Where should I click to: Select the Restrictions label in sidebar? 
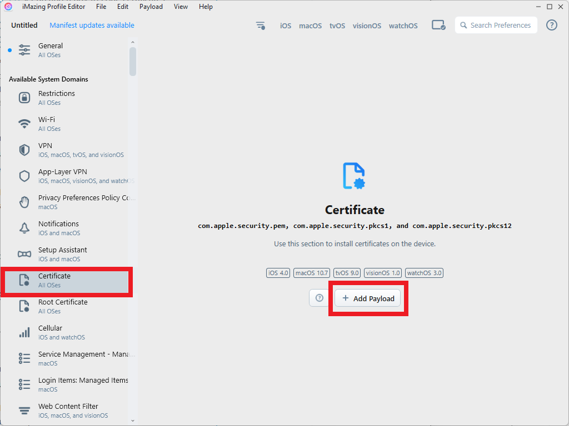(x=57, y=93)
